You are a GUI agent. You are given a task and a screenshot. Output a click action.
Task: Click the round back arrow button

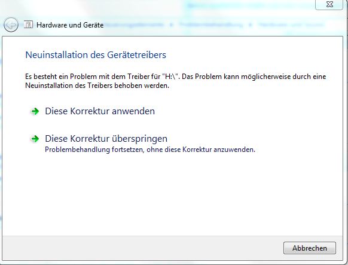11,25
